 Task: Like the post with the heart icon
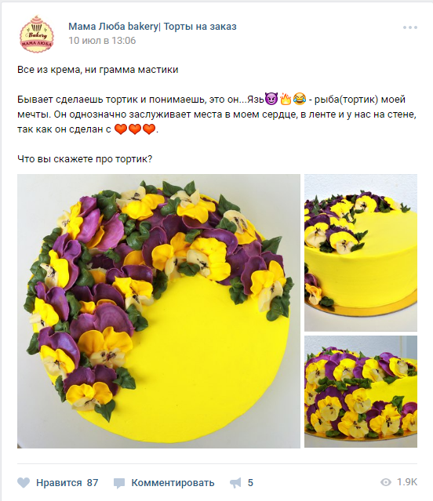tap(24, 482)
